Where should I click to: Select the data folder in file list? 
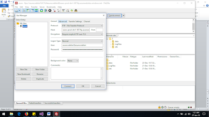click(x=110, y=63)
